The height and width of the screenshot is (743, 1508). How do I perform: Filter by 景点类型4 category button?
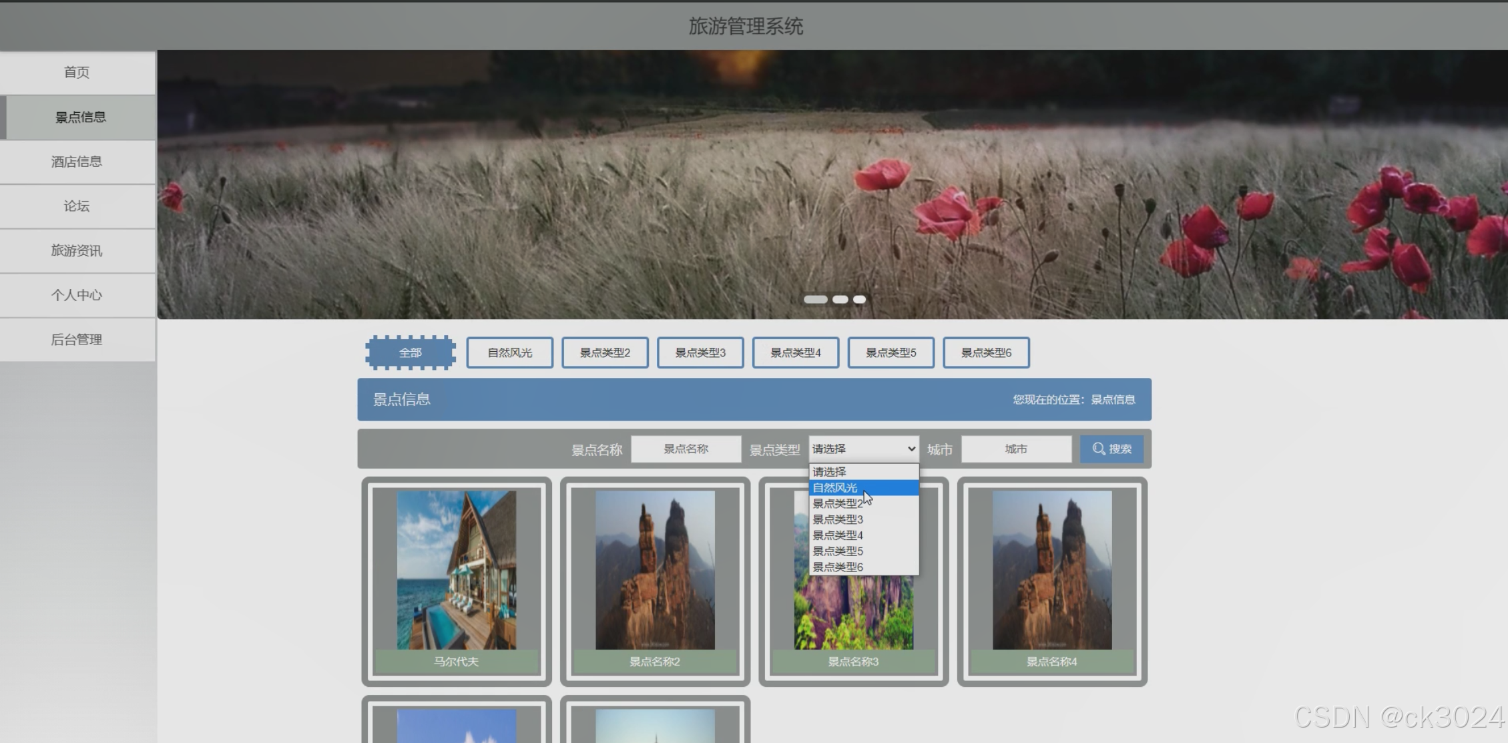[x=796, y=352]
